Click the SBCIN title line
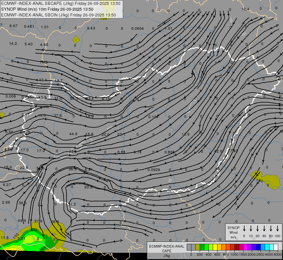 58,15
